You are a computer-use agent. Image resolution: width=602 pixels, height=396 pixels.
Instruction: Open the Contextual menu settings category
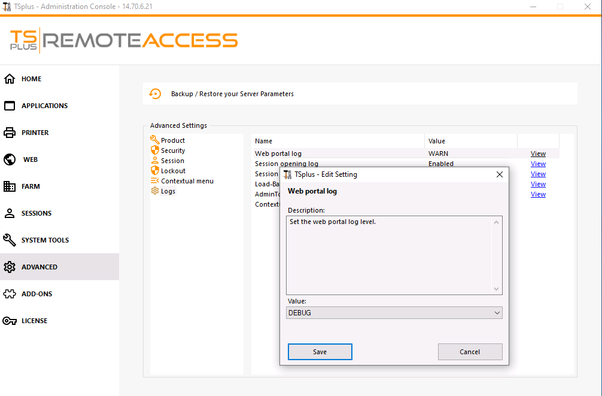point(187,181)
